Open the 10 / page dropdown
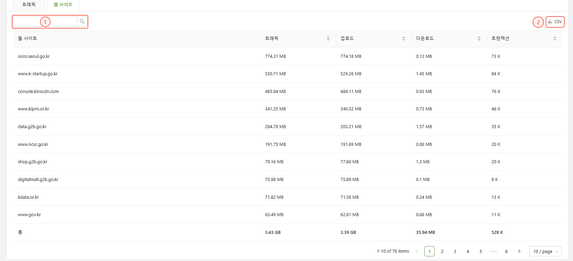Screen dimensions: 573x261 click(x=545, y=251)
